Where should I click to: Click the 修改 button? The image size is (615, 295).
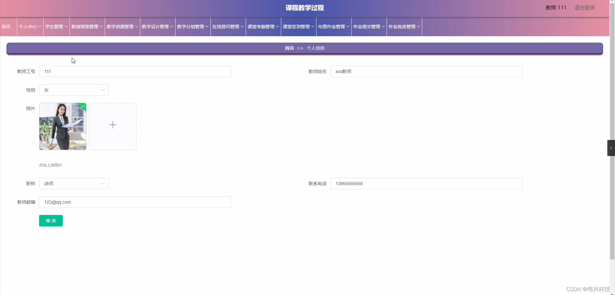[51, 221]
